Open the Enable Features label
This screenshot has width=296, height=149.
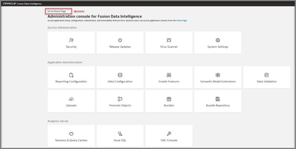(169, 82)
